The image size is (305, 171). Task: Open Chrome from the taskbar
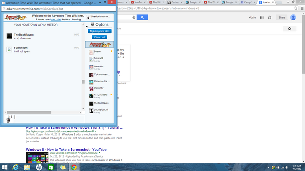(74, 167)
